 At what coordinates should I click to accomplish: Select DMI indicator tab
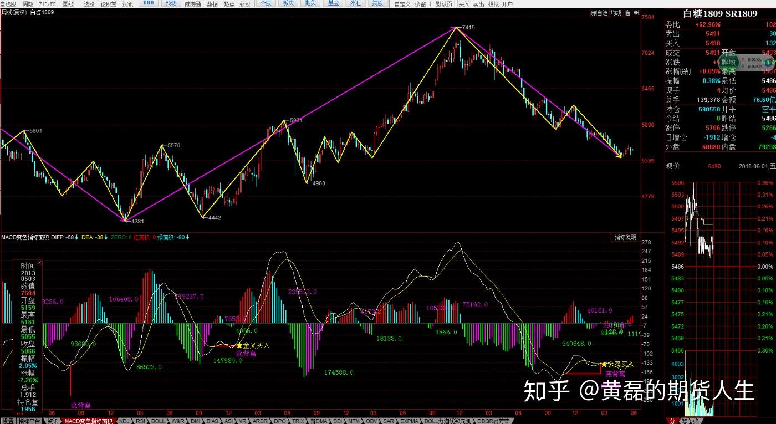(x=196, y=421)
